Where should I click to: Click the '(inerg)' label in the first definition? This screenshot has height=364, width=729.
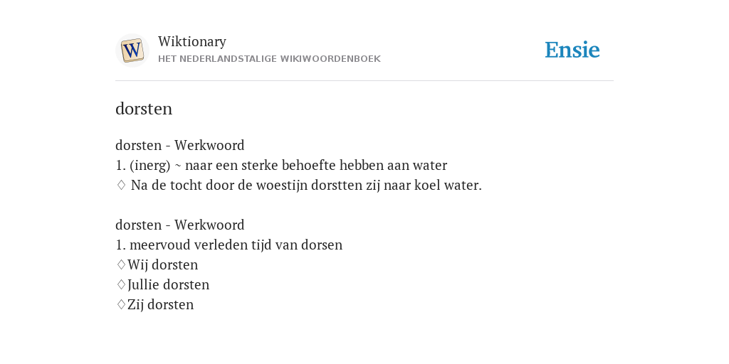(x=150, y=166)
